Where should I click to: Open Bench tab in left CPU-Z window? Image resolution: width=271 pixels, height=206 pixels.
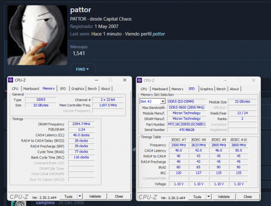[x=92, y=89]
